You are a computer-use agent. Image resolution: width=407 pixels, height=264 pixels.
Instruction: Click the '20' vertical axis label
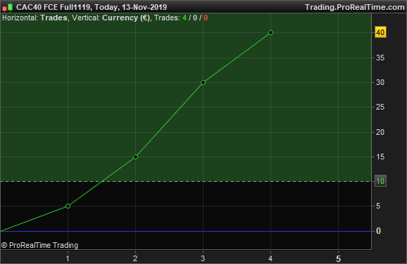380,132
